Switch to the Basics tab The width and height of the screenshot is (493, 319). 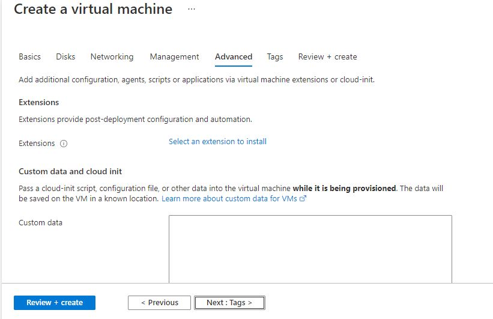tap(29, 56)
